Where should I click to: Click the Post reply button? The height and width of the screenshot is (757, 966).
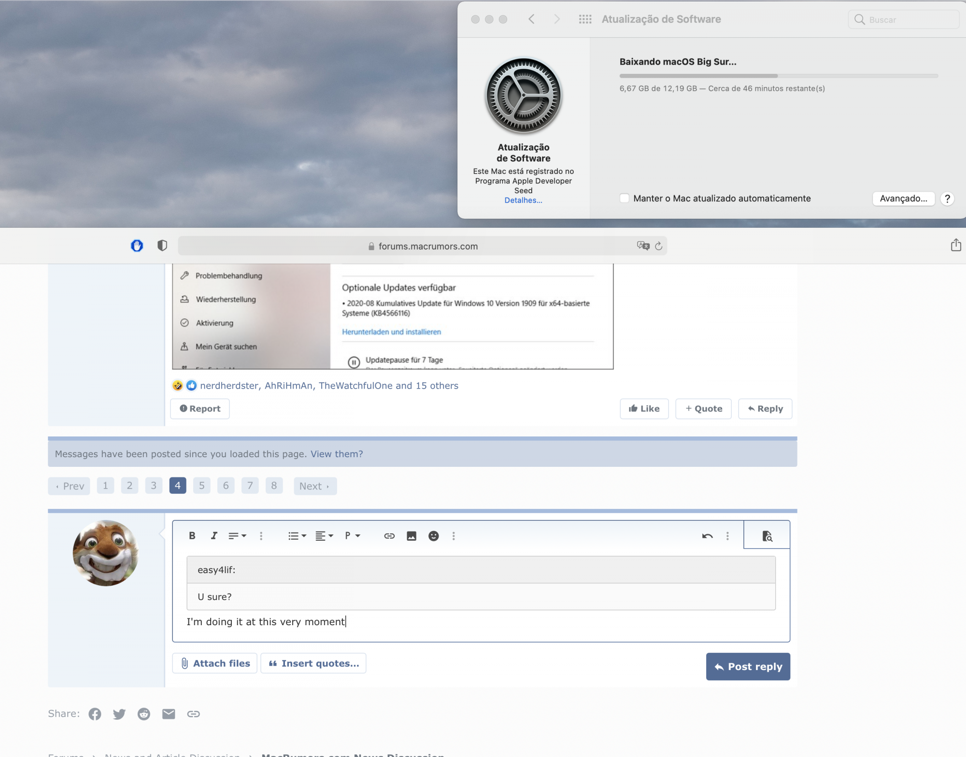pyautogui.click(x=748, y=667)
